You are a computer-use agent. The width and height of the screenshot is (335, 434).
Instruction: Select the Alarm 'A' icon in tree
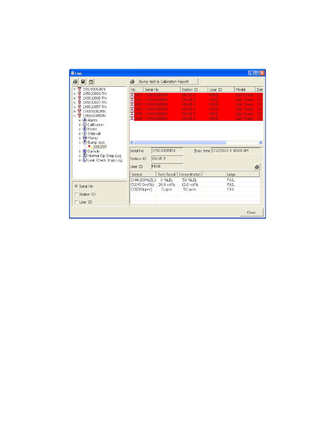click(x=85, y=120)
